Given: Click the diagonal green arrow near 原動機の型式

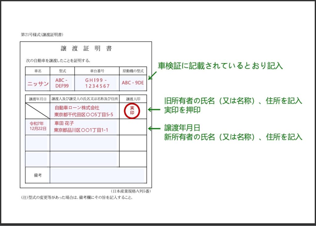Looking at the screenshot, I should (x=153, y=75).
